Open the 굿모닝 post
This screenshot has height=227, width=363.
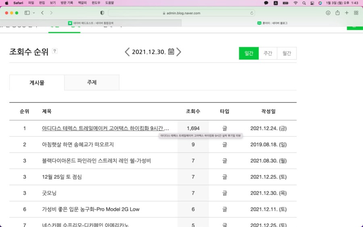pyautogui.click(x=49, y=193)
